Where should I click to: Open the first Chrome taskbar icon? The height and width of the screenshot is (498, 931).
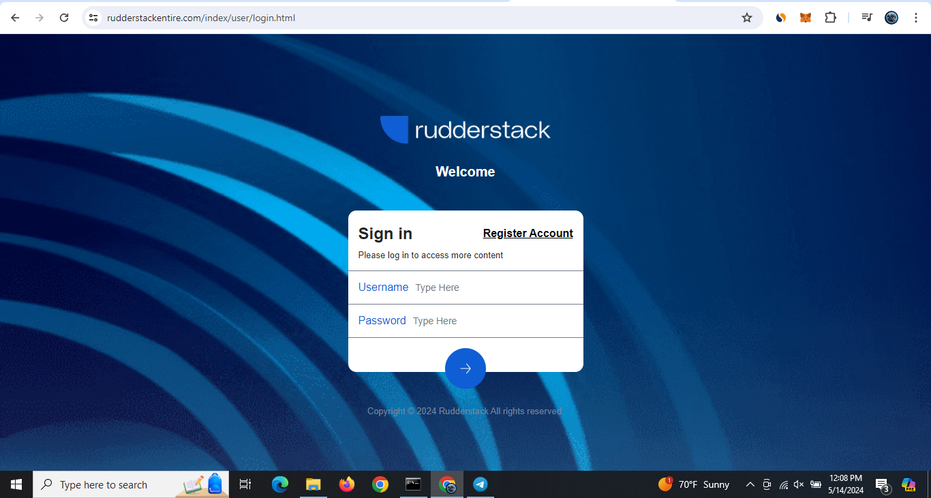[380, 484]
